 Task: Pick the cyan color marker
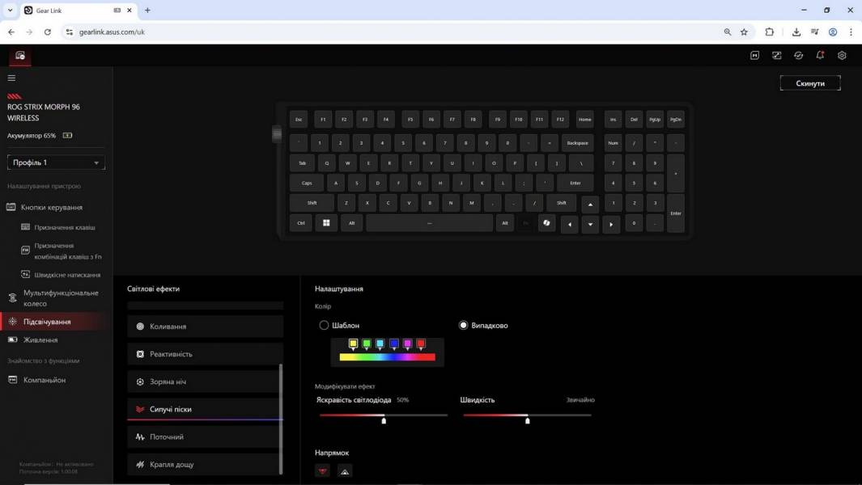click(380, 344)
